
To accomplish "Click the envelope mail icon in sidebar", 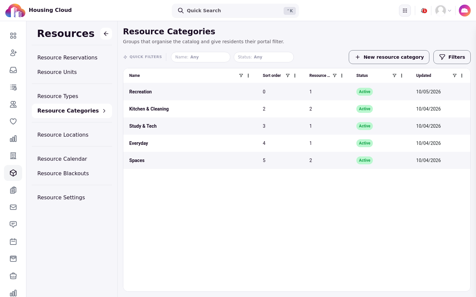I will point(13,207).
